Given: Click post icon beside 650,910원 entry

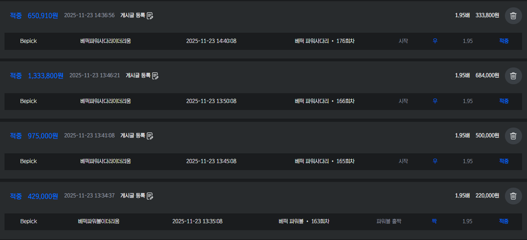Looking at the screenshot, I should pos(150,16).
